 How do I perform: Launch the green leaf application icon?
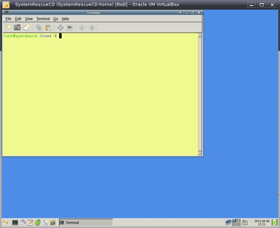pos(38,222)
